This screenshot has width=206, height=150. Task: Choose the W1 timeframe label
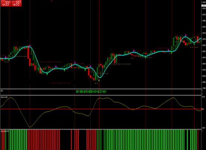tap(104, 92)
